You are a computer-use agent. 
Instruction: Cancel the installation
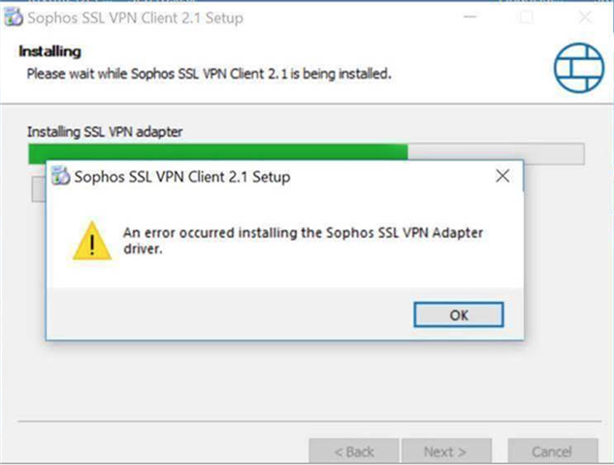pos(551,451)
